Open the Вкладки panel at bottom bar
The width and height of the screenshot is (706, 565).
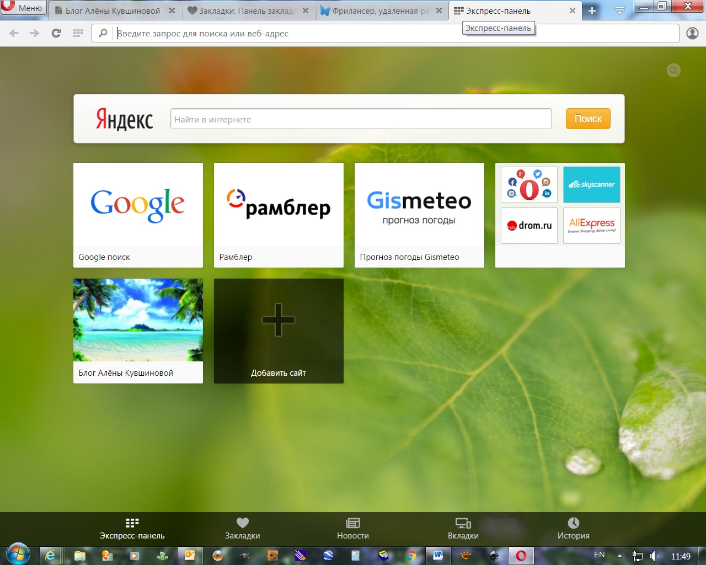click(x=463, y=523)
